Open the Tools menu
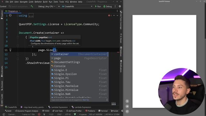 tap(61, 2)
